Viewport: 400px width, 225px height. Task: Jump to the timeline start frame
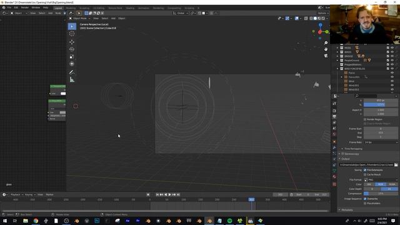[157, 194]
